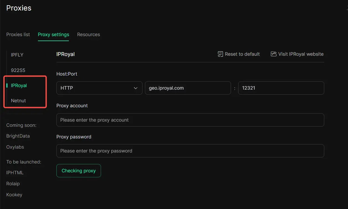Click IPHTML under To be launched
348x209 pixels.
pos(15,173)
